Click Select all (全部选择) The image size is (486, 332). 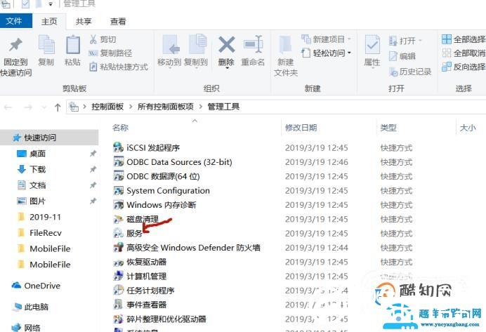(464, 39)
